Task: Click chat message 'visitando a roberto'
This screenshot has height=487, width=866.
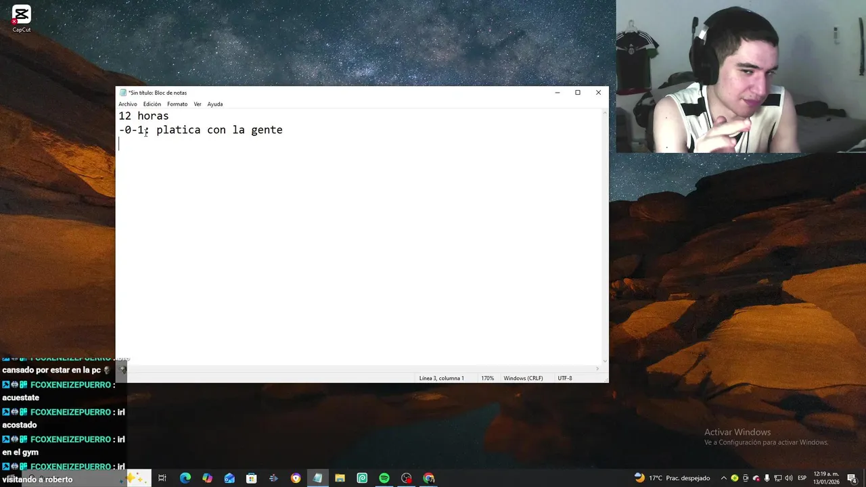Action: pos(37,479)
